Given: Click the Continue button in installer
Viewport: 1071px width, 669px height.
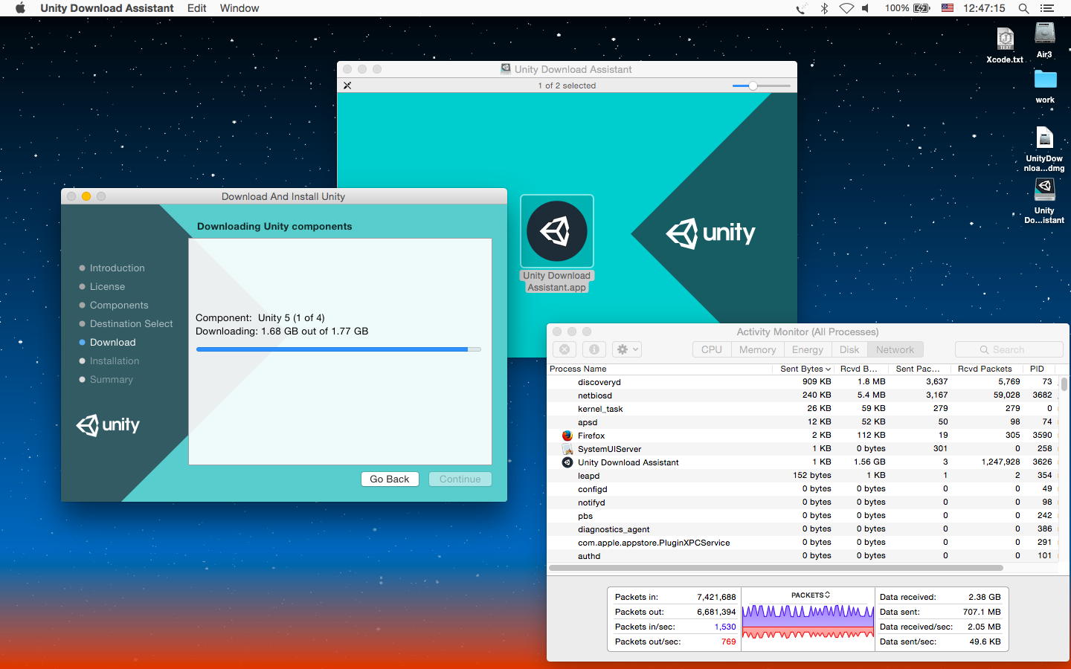Looking at the screenshot, I should point(460,479).
